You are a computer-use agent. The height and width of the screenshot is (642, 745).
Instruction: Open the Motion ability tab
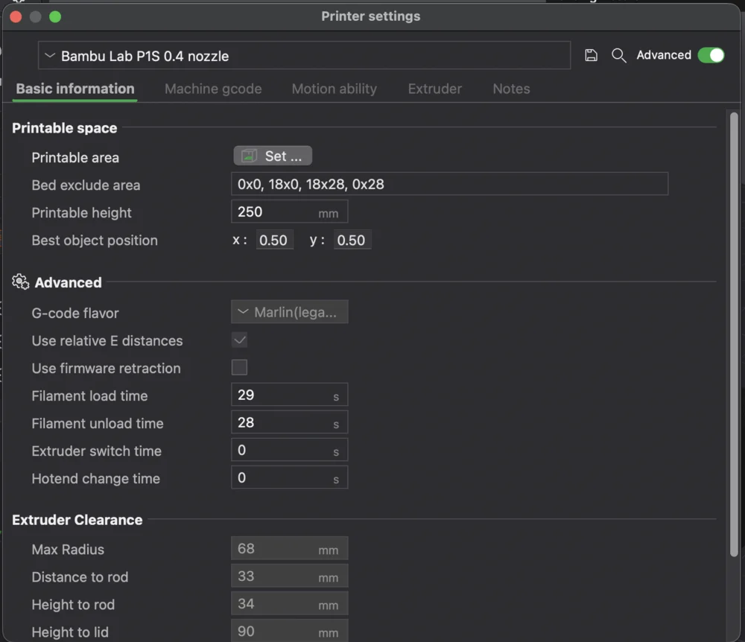pos(334,89)
